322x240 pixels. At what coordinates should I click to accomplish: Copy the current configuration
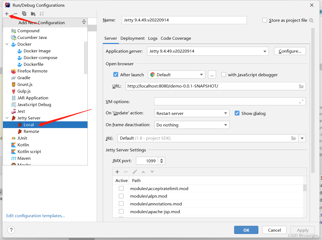coord(24,13)
